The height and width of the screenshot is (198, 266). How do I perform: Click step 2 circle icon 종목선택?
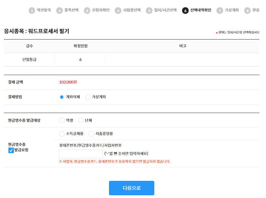coord(59,11)
